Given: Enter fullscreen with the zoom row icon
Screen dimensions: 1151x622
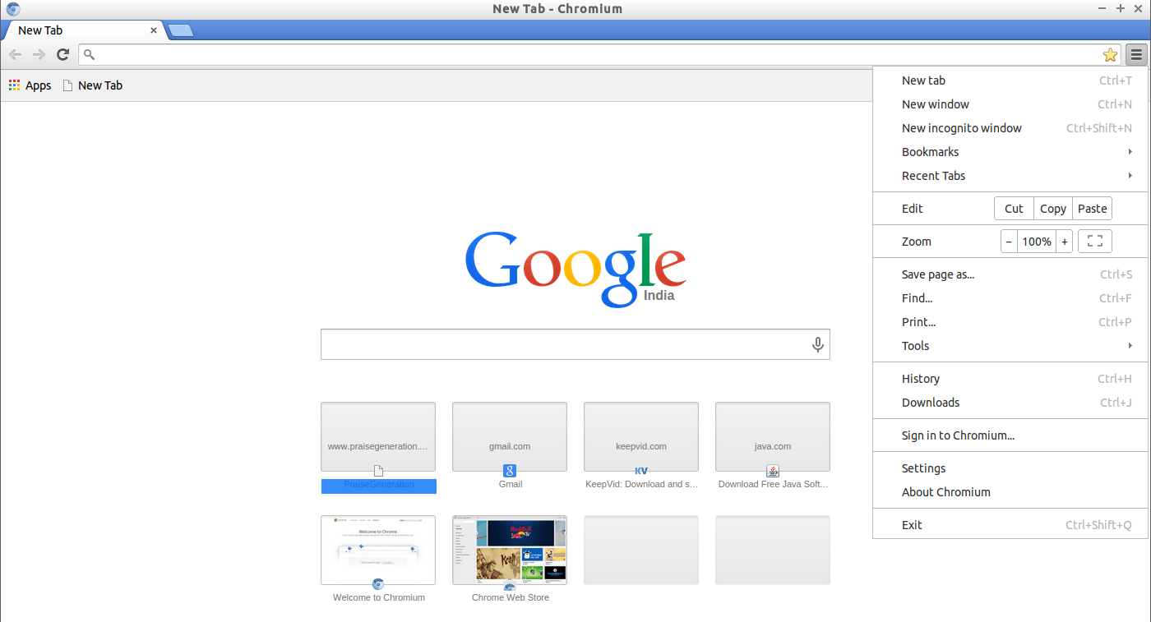Looking at the screenshot, I should [x=1094, y=242].
